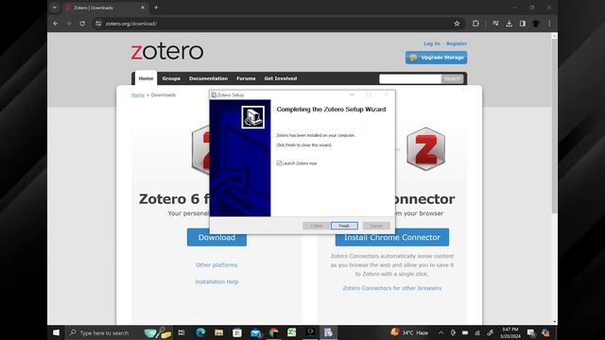Click the Log In link
The height and width of the screenshot is (340, 605).
pos(432,43)
